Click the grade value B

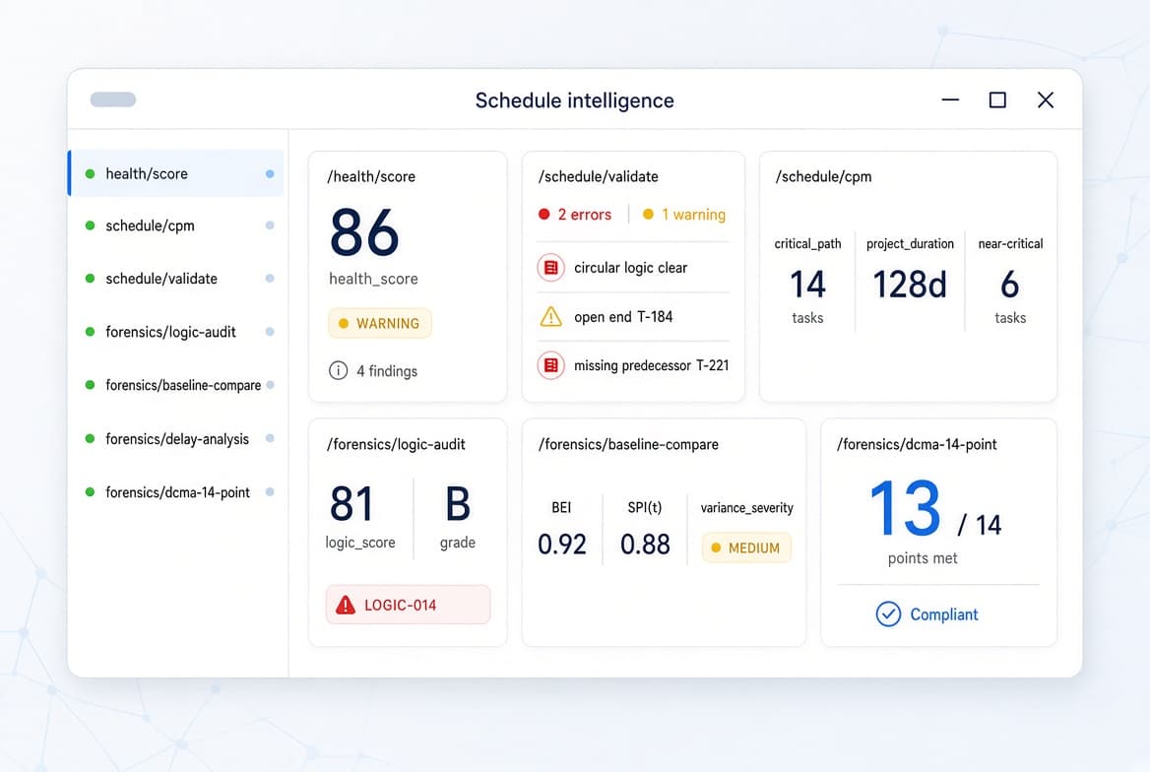458,504
